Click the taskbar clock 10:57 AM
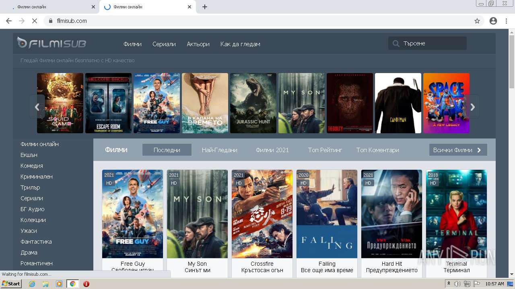Image resolution: width=515 pixels, height=289 pixels. point(494,284)
